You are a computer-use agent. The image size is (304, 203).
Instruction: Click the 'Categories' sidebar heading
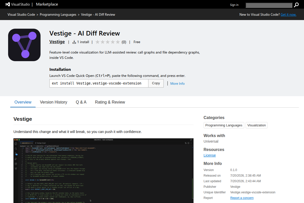(x=214, y=117)
